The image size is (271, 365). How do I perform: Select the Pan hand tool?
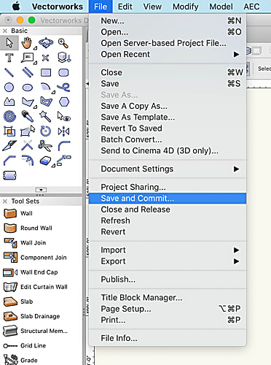27,43
